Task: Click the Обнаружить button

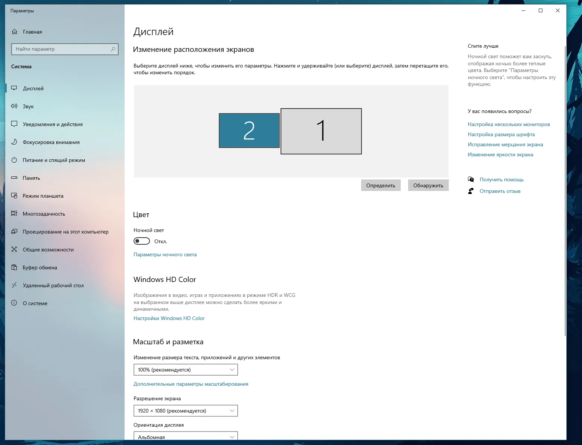Action: pos(428,185)
